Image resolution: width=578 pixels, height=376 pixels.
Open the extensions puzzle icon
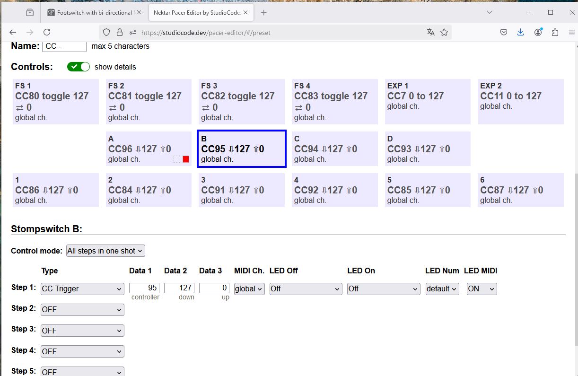[555, 32]
